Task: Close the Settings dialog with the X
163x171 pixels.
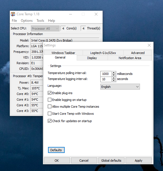Action: [149, 45]
